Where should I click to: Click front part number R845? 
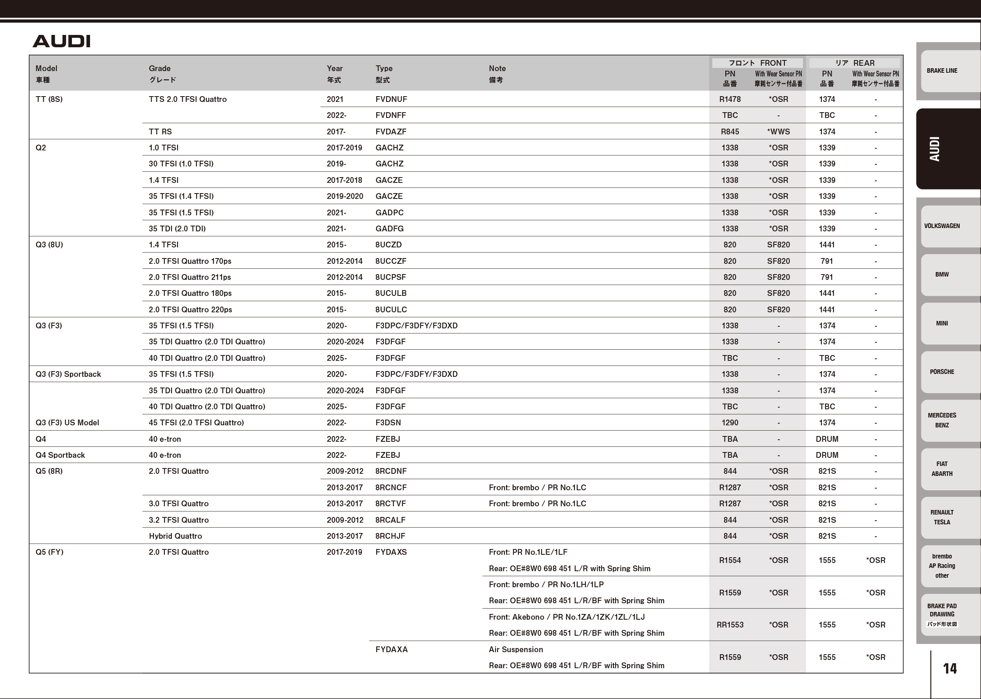point(730,132)
